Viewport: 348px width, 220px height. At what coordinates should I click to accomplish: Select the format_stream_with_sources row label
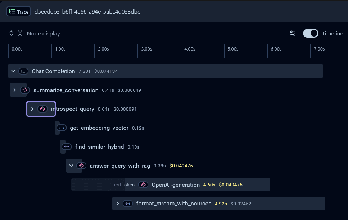coord(174,204)
